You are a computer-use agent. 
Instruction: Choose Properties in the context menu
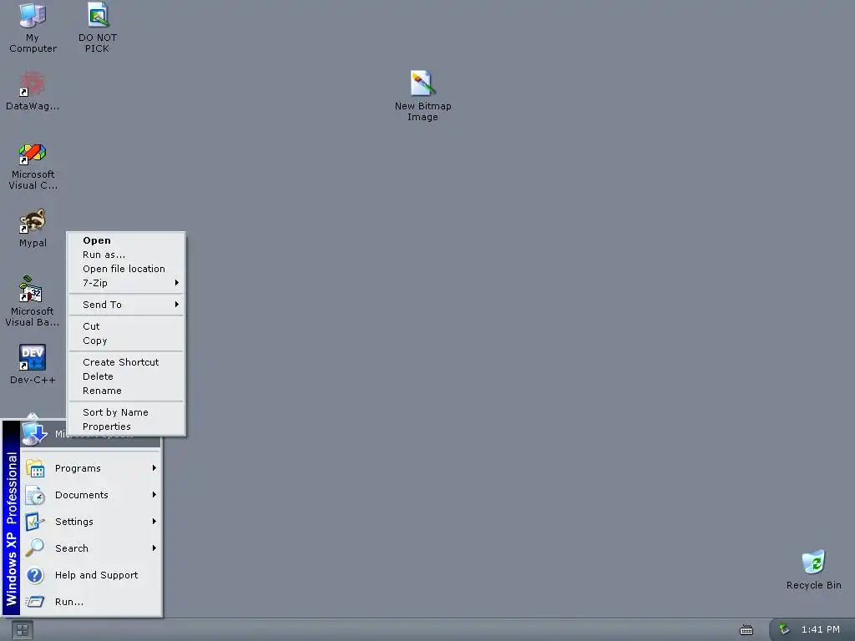(x=126, y=426)
